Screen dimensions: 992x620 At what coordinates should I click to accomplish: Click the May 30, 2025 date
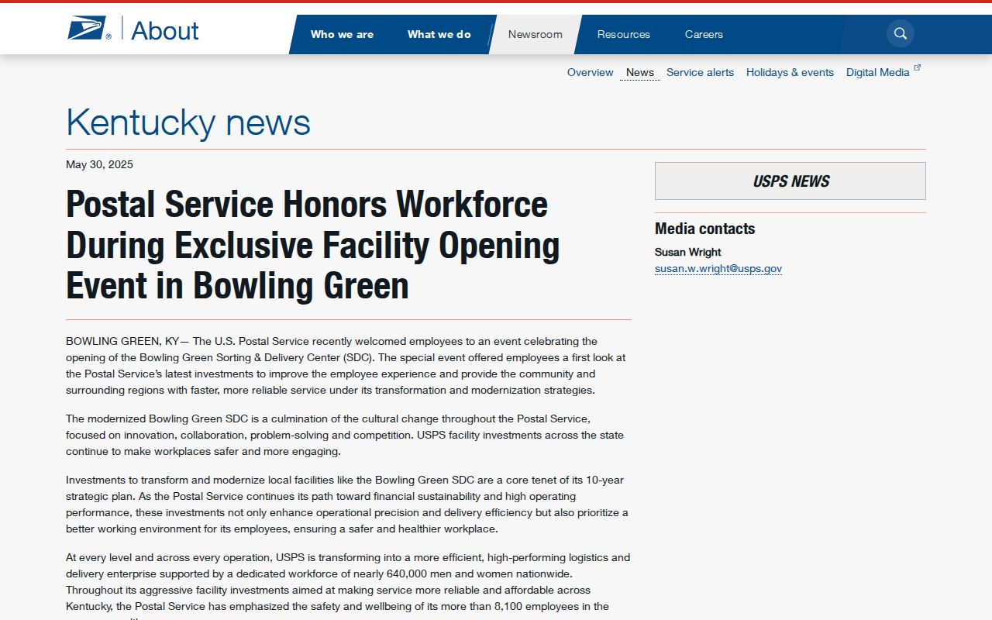(99, 164)
